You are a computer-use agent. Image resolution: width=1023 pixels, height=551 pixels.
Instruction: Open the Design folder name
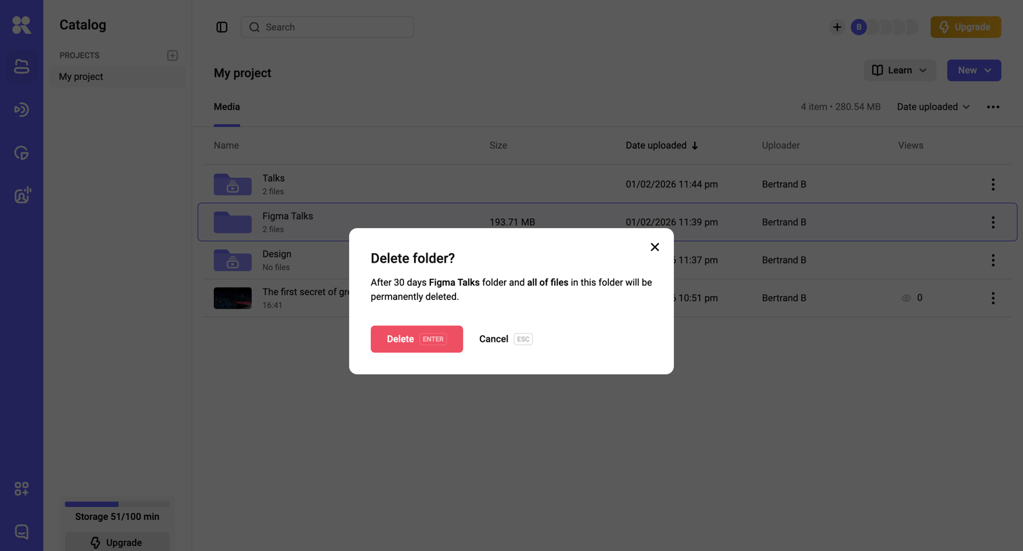(x=277, y=254)
